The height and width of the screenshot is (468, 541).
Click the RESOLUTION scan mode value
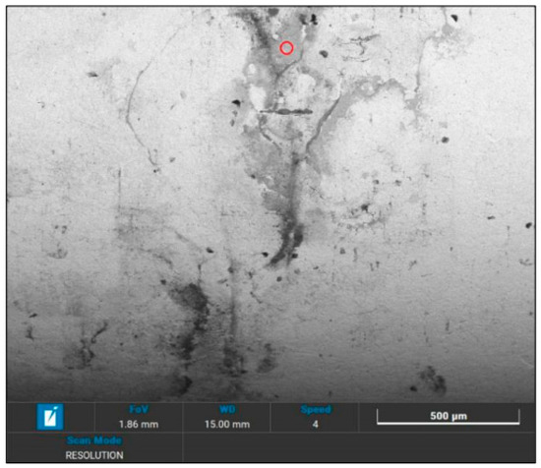tap(94, 455)
